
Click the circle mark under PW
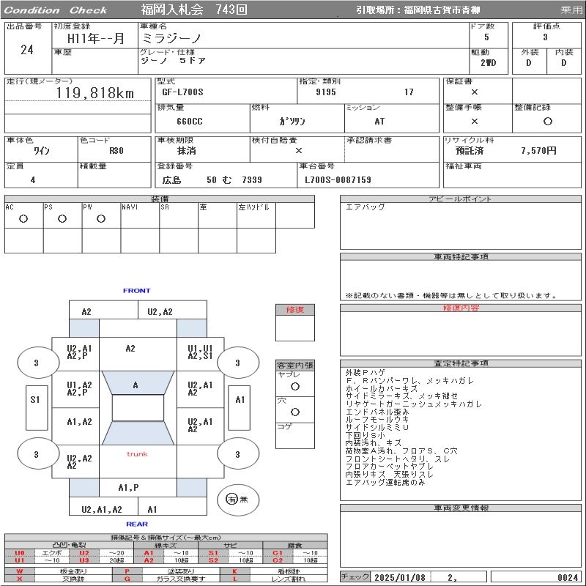click(x=101, y=218)
